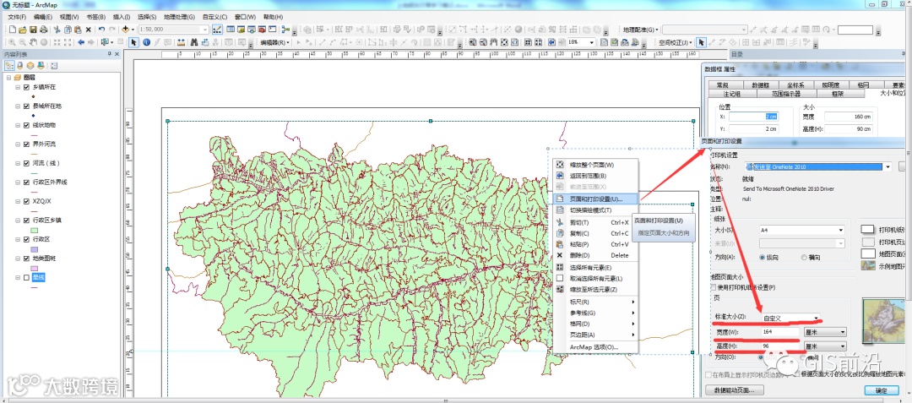Screen dimensions: 912x403
Task: Select the black arrow Select Elements tool
Action: click(133, 42)
